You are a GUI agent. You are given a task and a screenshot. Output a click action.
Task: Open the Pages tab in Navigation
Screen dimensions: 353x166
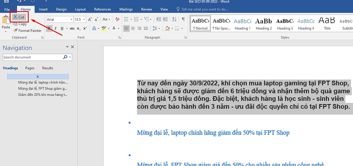coord(30,68)
